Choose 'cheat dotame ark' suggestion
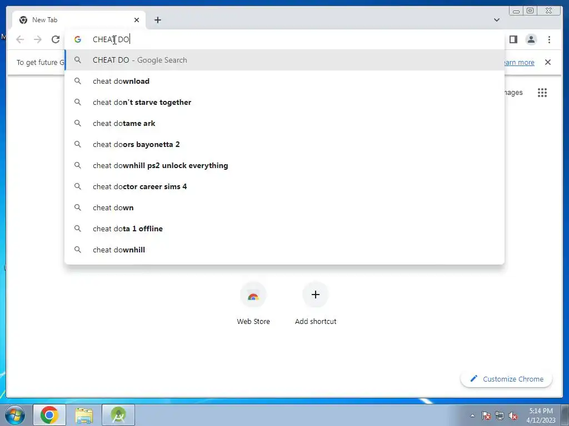 pyautogui.click(x=284, y=123)
